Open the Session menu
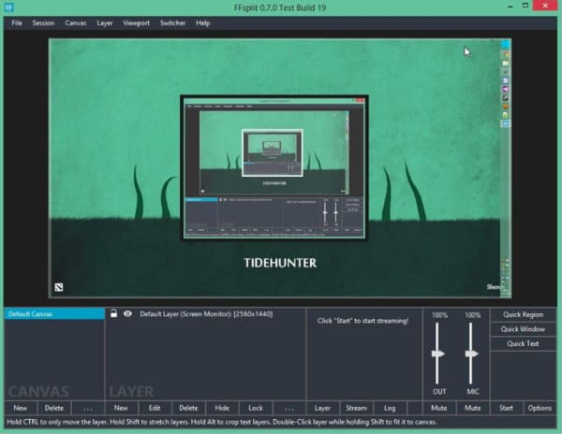Screen dimensions: 562x434 [x=43, y=22]
